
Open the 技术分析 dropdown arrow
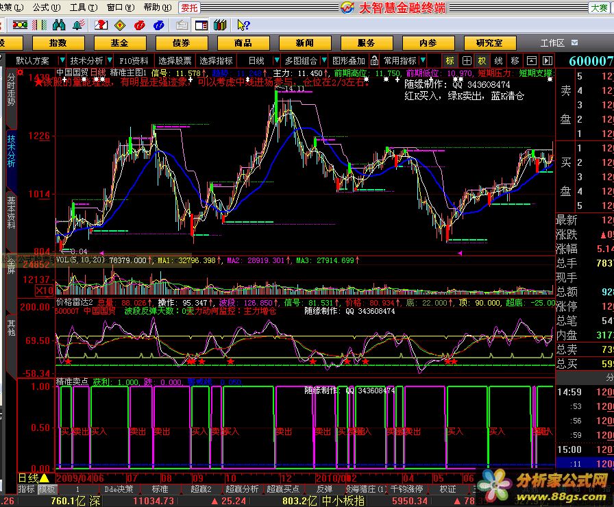[x=110, y=60]
